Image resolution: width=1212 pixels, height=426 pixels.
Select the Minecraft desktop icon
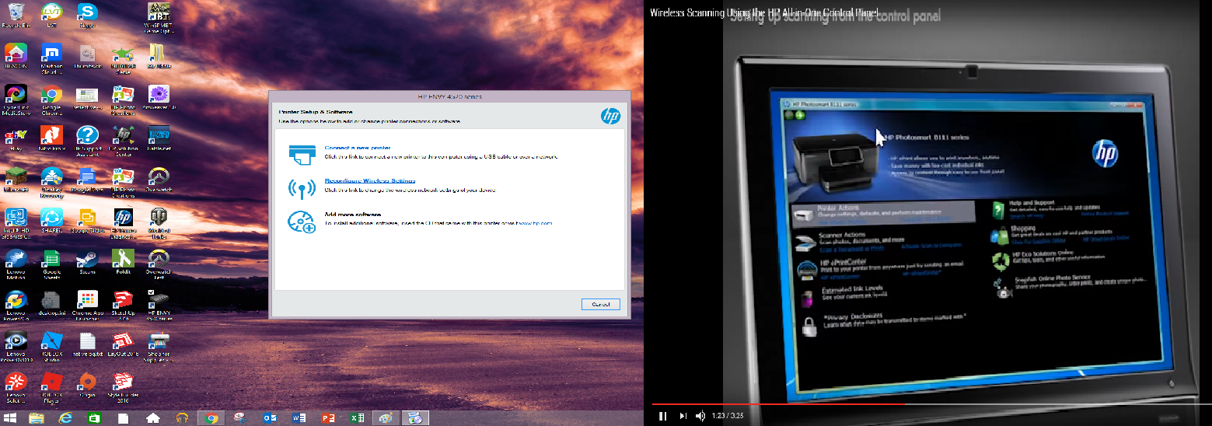tap(15, 176)
